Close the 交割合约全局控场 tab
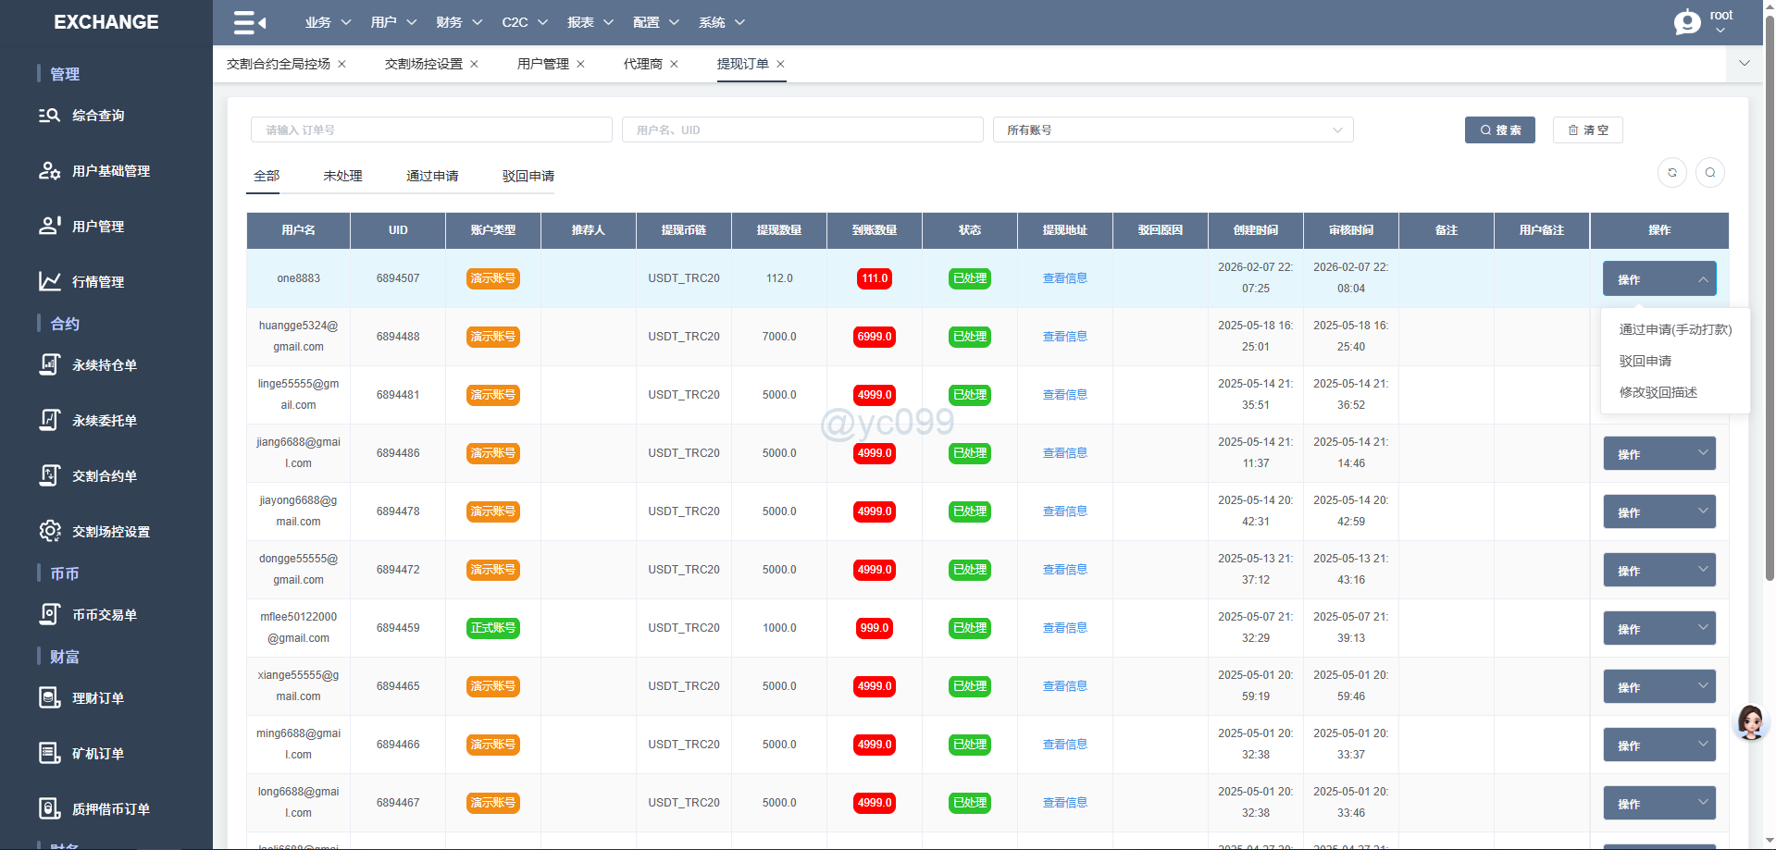Image resolution: width=1776 pixels, height=850 pixels. click(x=342, y=64)
